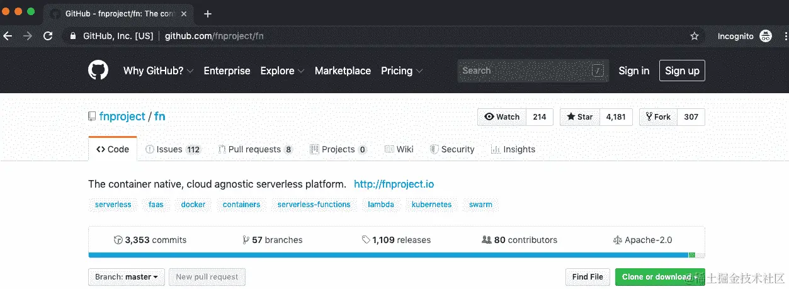Click the padlock site info icon
The height and width of the screenshot is (289, 789).
click(73, 36)
